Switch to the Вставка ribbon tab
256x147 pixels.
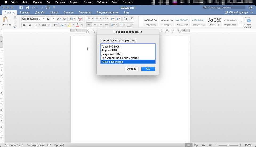tap(25, 13)
